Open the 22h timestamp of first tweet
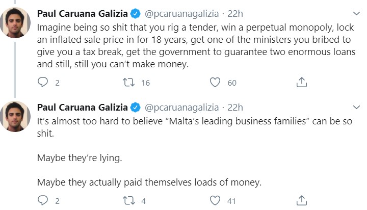This screenshot has width=367, height=210. point(235,14)
